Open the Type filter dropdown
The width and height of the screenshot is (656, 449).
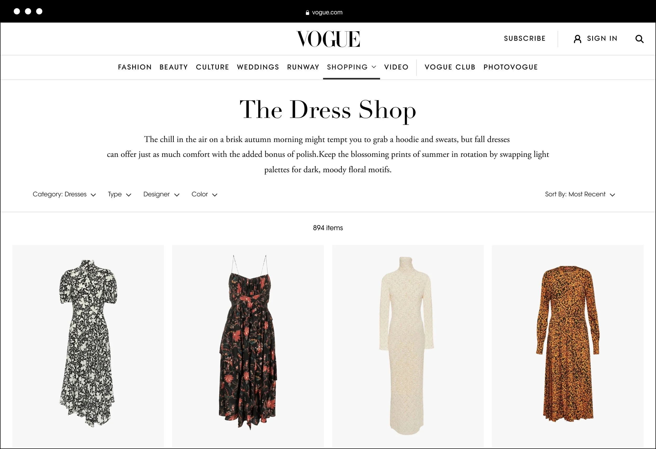tap(119, 194)
